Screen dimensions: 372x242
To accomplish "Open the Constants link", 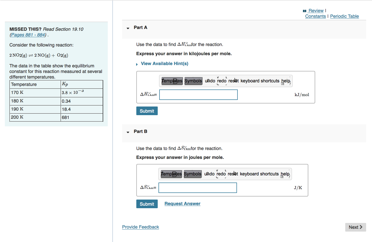I will coord(315,16).
